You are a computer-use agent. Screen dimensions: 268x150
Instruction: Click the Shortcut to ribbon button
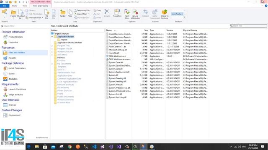(21, 14)
